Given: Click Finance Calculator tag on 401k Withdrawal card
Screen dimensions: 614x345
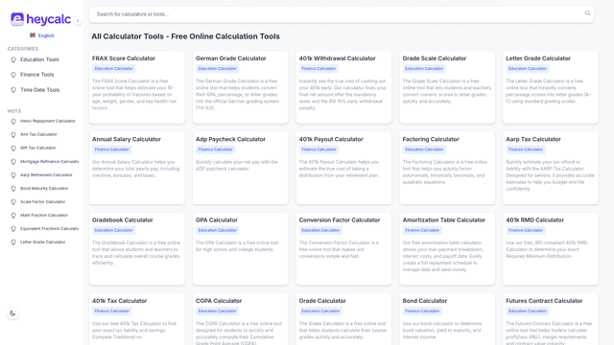Looking at the screenshot, I should click(x=319, y=68).
